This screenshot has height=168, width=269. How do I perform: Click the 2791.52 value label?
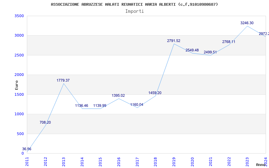[174, 41]
